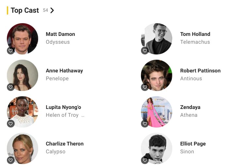The height and width of the screenshot is (167, 229).
Task: Select the Odysseus character link
Action: coord(58,42)
